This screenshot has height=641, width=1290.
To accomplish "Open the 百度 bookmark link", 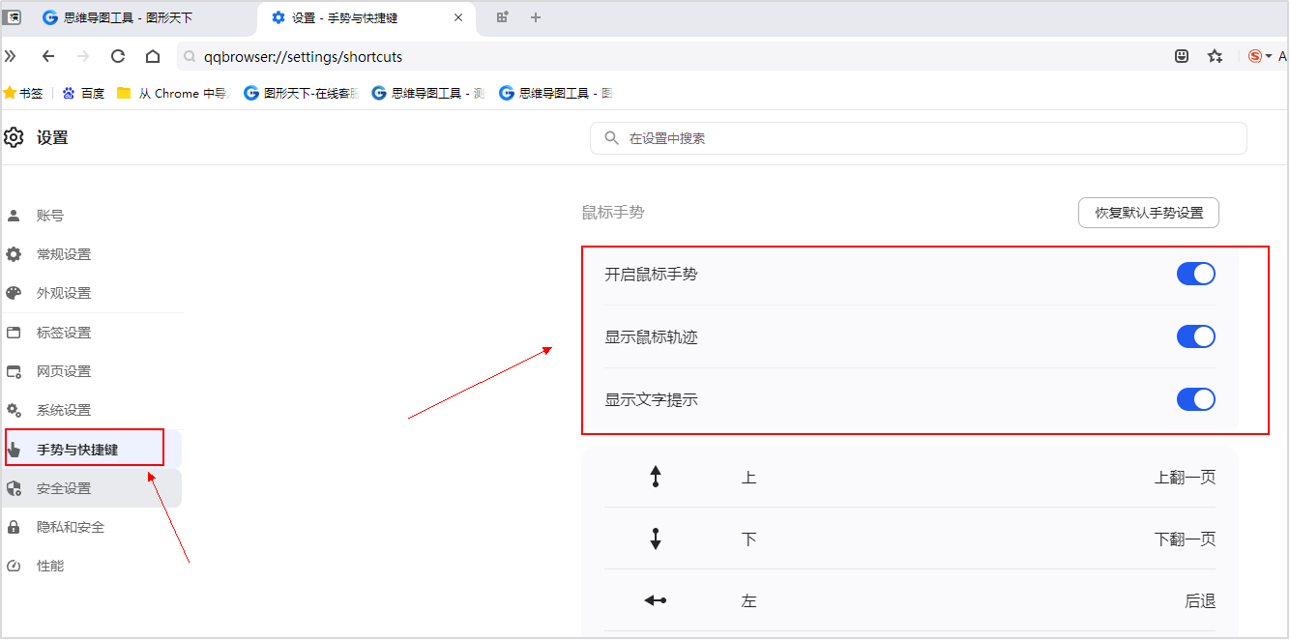I will click(x=84, y=94).
